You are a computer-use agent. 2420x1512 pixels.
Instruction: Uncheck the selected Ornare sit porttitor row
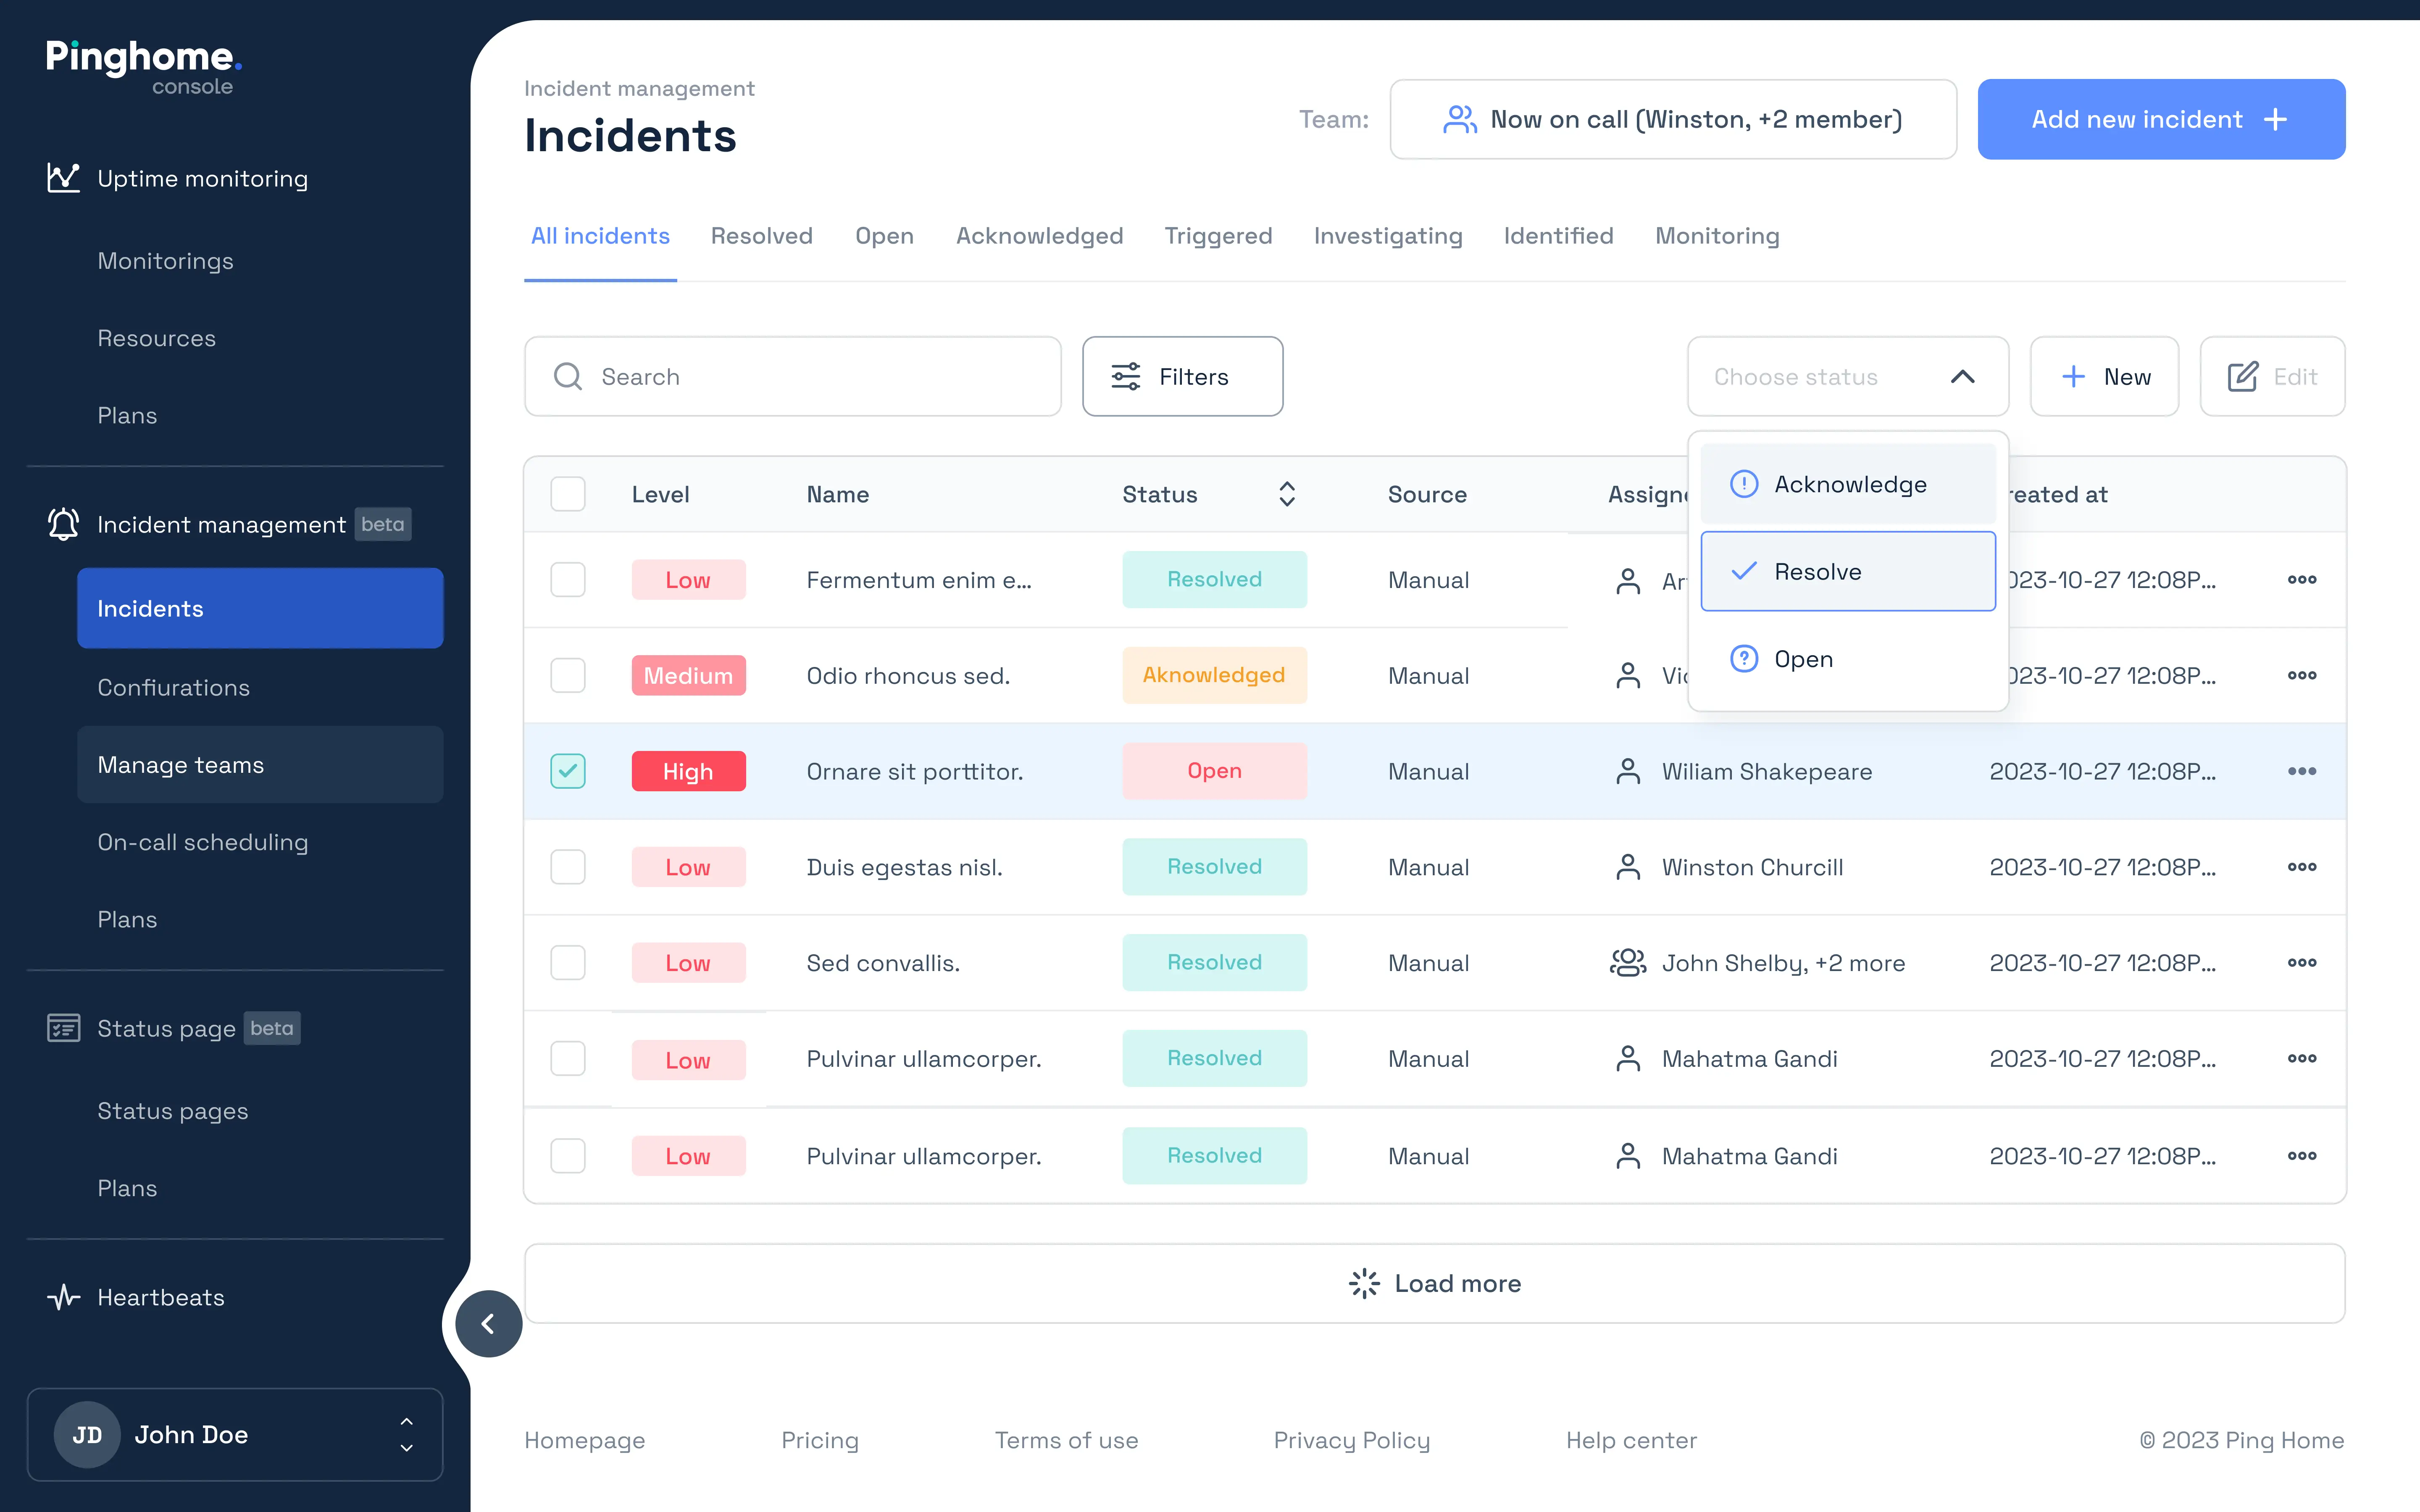[x=568, y=771]
